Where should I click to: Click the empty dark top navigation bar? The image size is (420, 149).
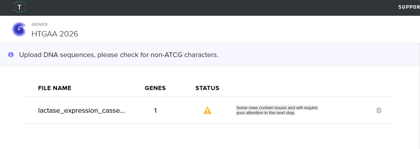click(207, 8)
